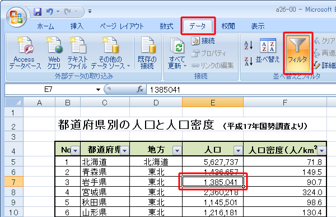Toggle the フィルタ funnel button
This screenshot has width=336, height=217.
(x=298, y=53)
